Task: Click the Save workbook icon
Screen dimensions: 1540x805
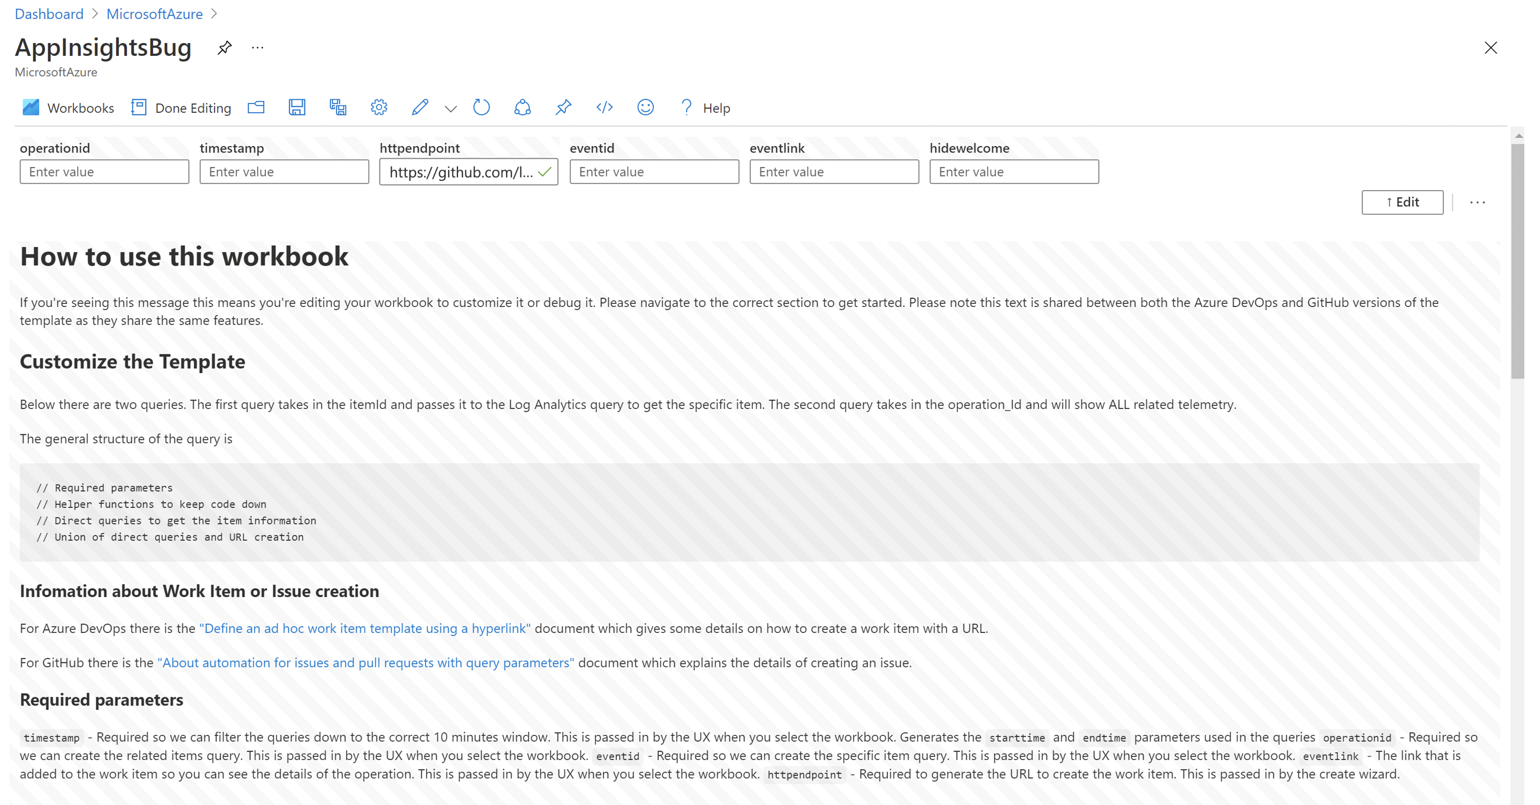Action: pyautogui.click(x=297, y=107)
